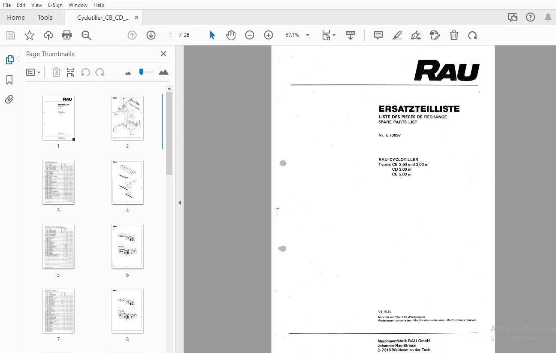Screen dimensions: 556x353
Task: Go to next page with down arrow icon
Action: click(151, 35)
